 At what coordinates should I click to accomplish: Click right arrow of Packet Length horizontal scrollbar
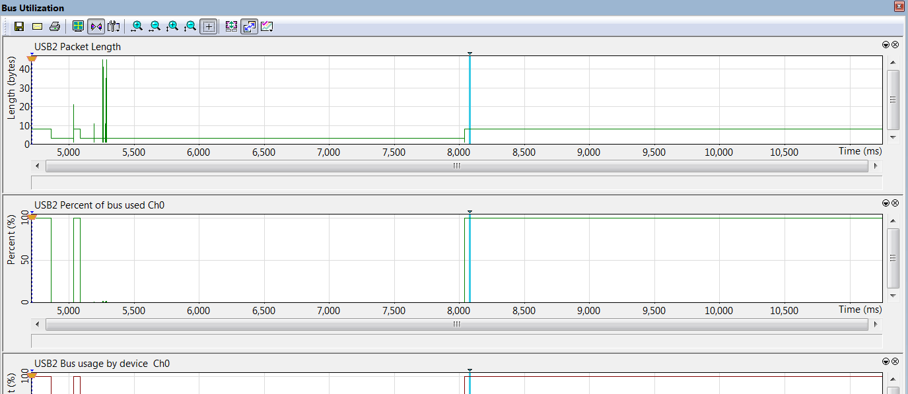876,166
